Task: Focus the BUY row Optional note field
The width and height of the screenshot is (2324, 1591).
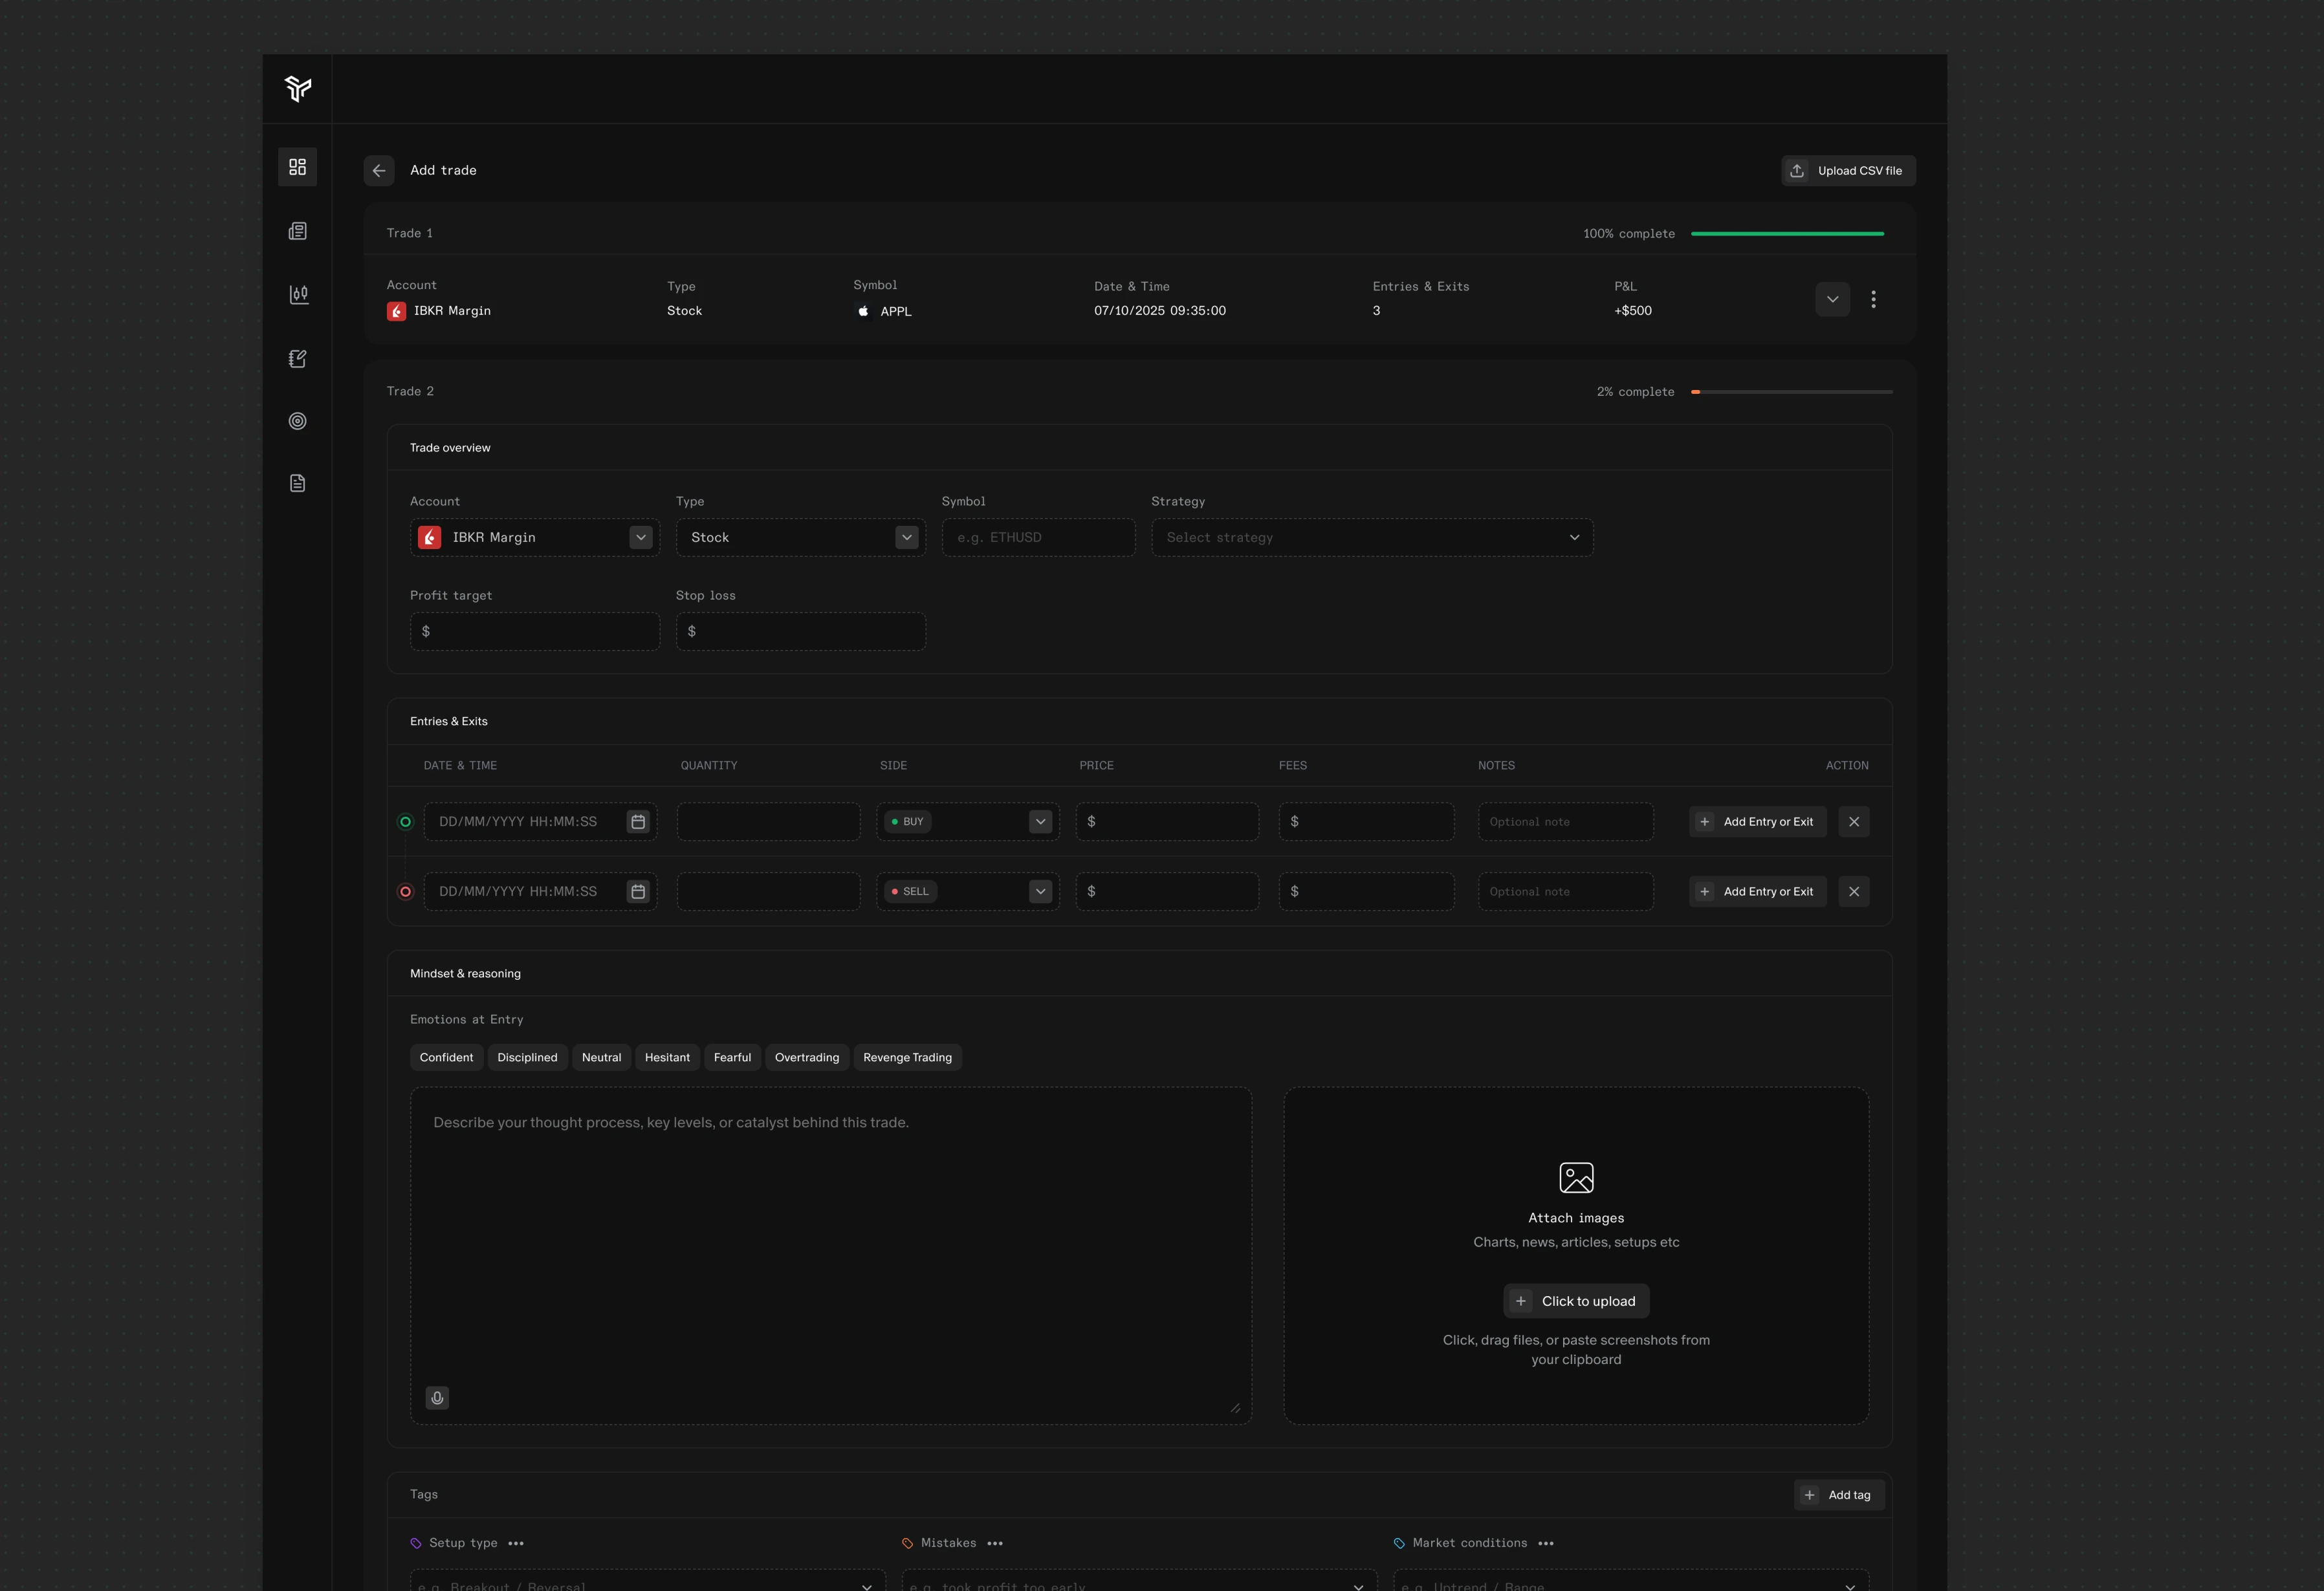Action: [1565, 821]
